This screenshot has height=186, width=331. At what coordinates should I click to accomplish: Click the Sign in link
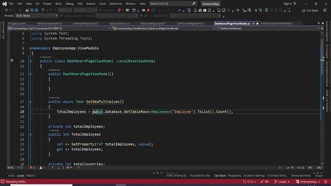coord(288,4)
